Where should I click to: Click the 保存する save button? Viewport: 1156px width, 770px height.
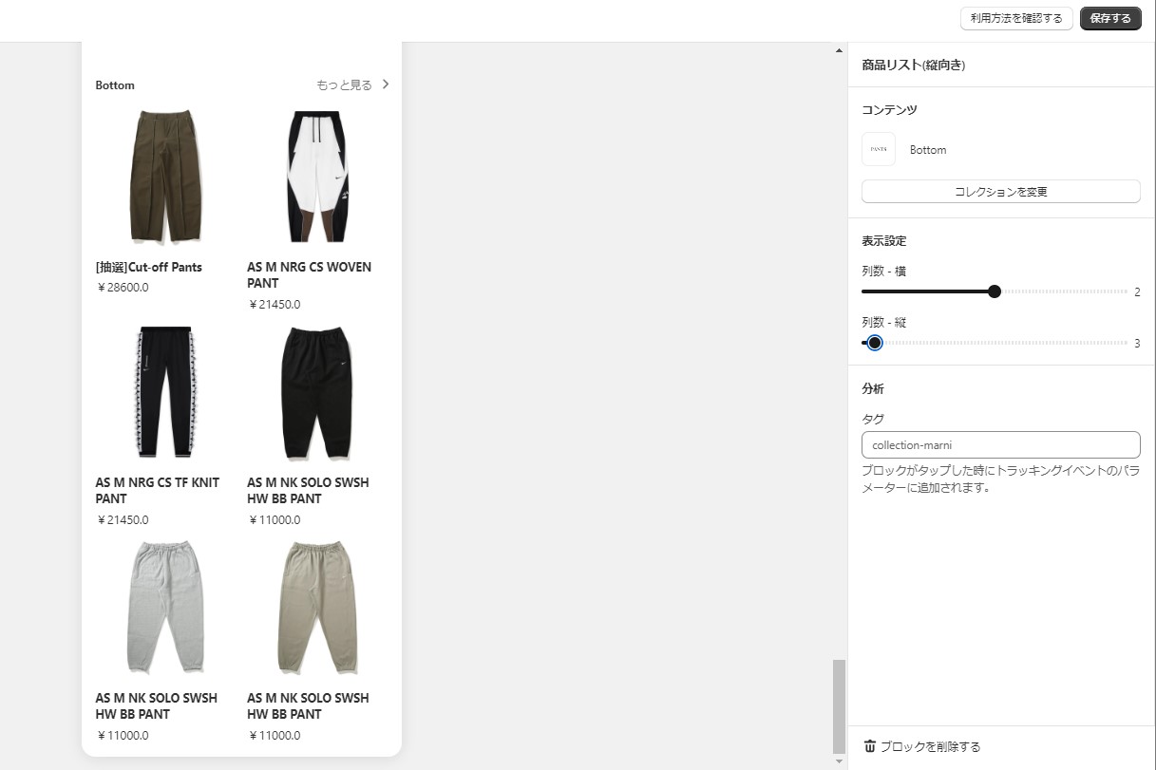tap(1110, 19)
